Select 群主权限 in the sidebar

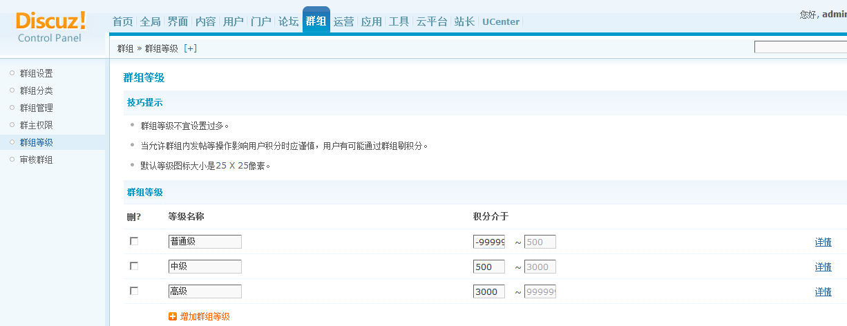36,125
